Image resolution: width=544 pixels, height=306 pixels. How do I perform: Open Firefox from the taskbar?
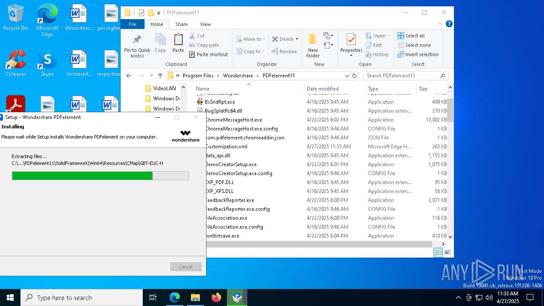point(216,297)
